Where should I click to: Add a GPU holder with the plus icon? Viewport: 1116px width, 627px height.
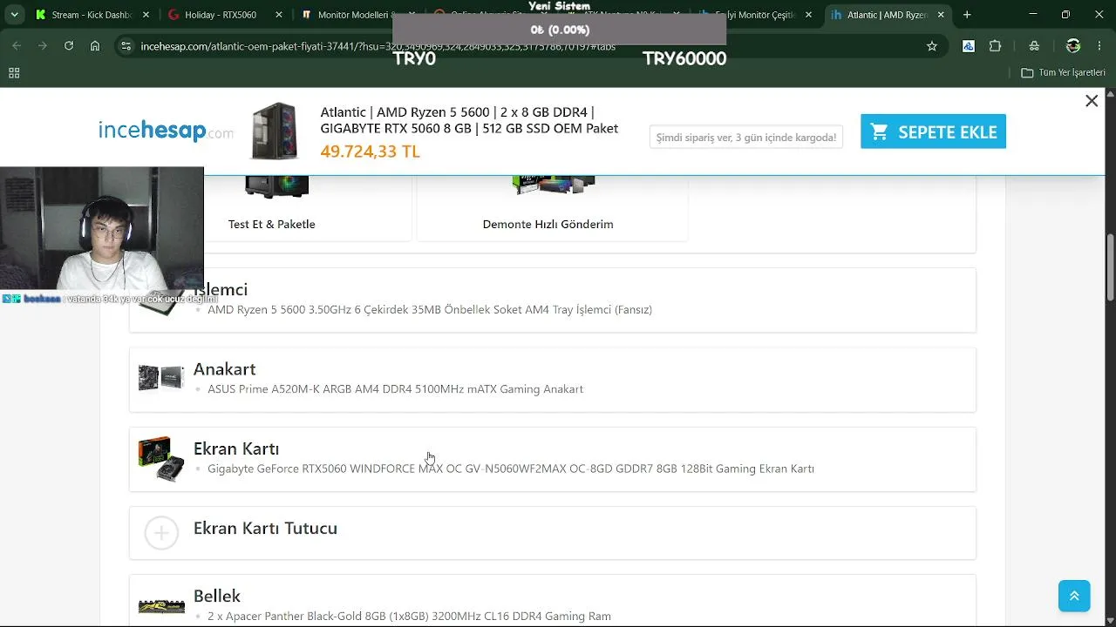tap(161, 533)
